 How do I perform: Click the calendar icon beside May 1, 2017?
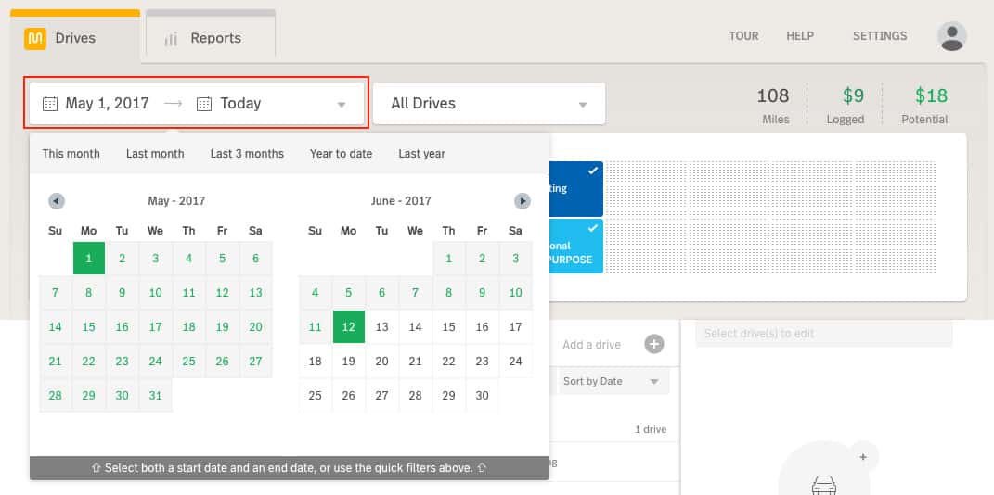coord(50,104)
